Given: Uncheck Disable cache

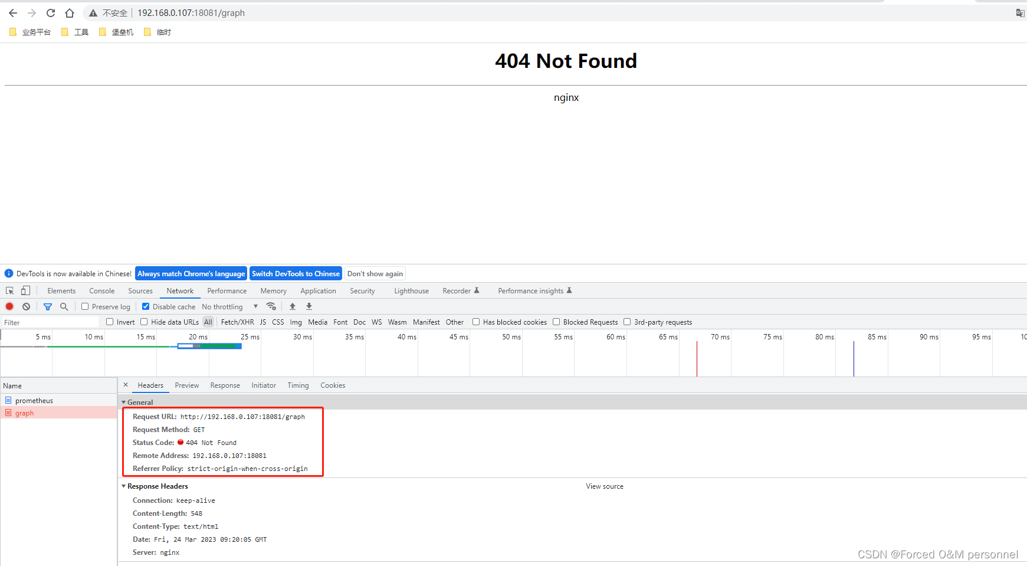Looking at the screenshot, I should click(x=146, y=306).
